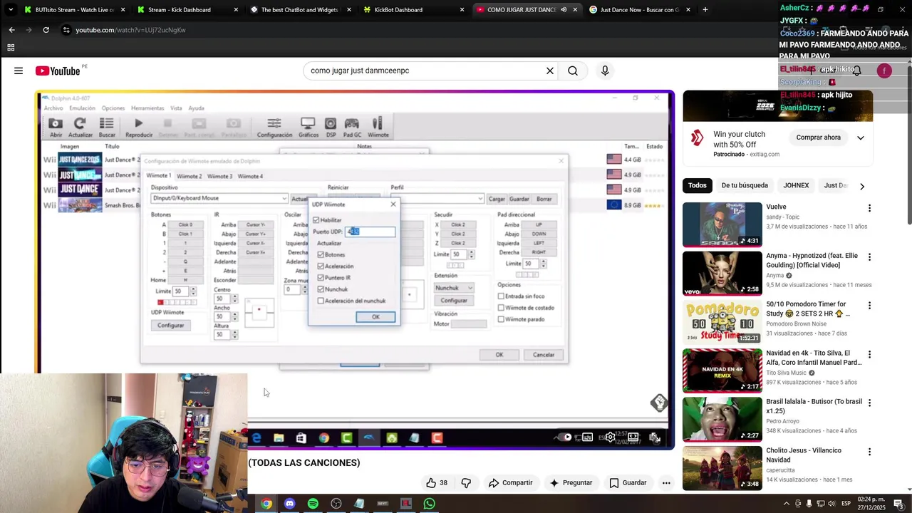This screenshot has width=912, height=513.
Task: Open Vuelve video title link
Action: tap(776, 207)
